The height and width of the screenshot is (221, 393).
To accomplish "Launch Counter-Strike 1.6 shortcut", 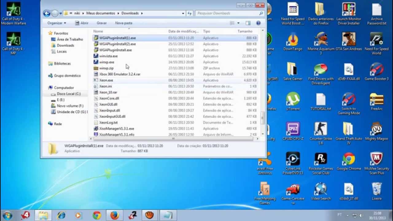I will [321, 134].
